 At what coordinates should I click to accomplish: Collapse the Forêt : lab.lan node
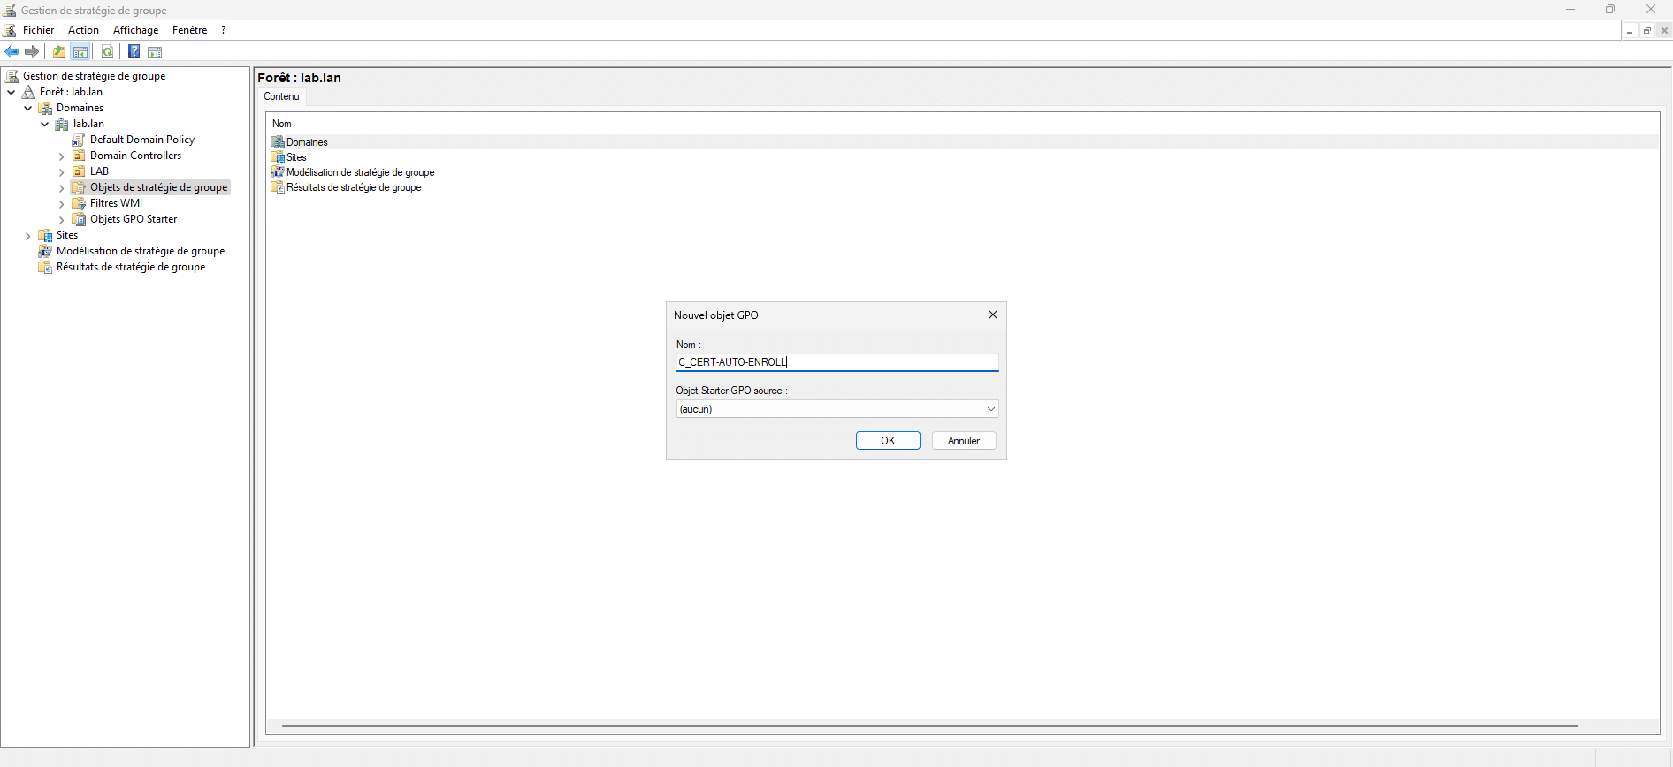(x=11, y=92)
